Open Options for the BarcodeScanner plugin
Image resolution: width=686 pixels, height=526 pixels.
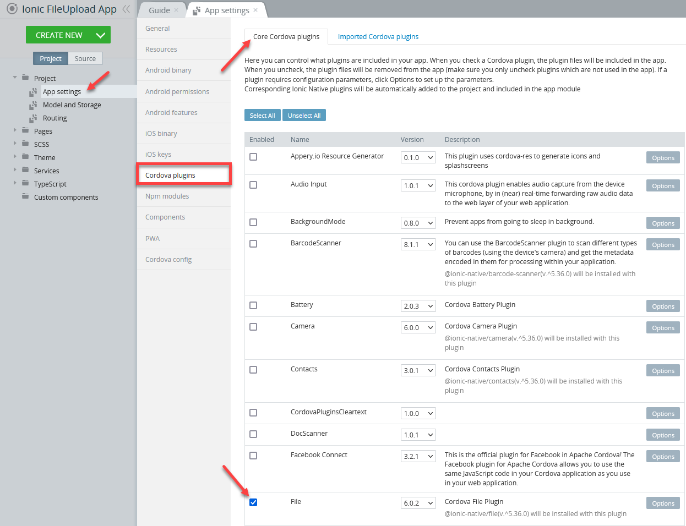pyautogui.click(x=663, y=244)
